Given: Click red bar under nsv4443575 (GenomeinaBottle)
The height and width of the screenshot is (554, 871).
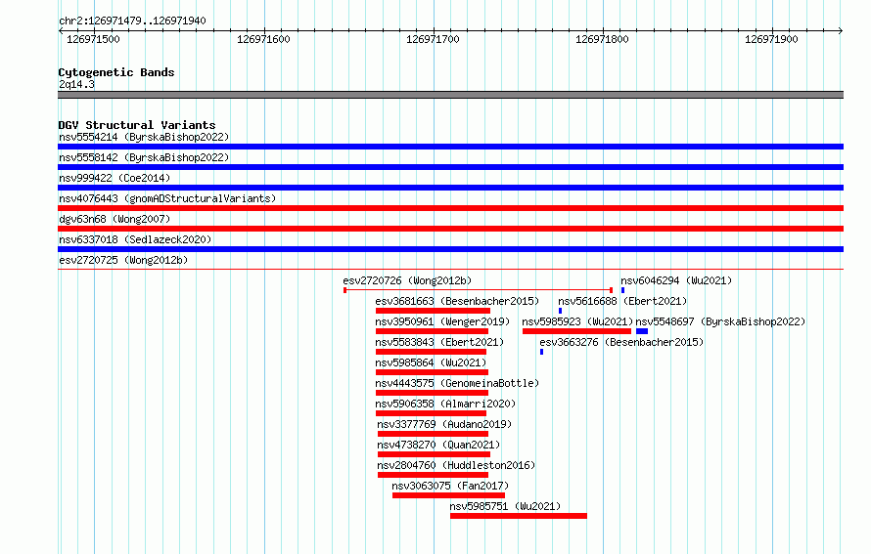Looking at the screenshot, I should click(x=433, y=393).
